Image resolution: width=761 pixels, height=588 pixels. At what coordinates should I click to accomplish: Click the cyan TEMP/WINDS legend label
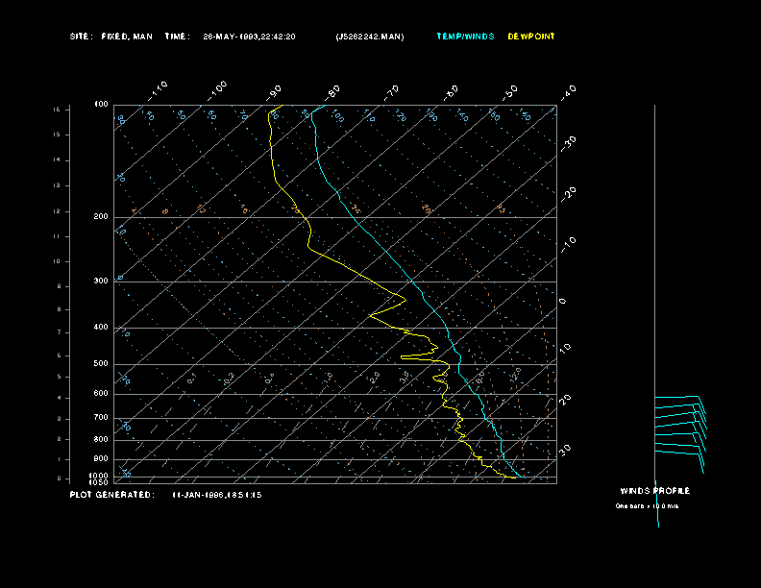[465, 37]
